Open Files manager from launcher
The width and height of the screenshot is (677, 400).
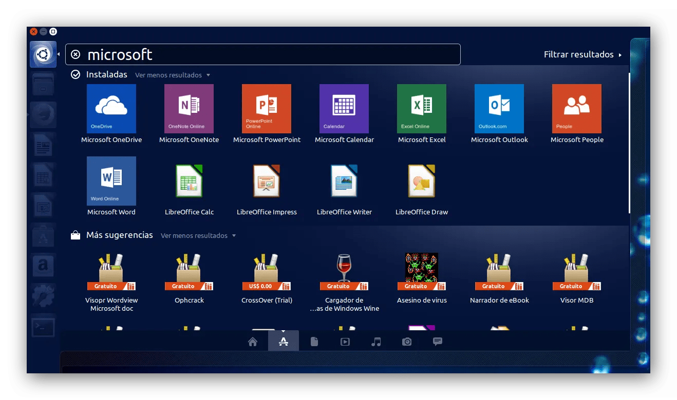pos(43,85)
